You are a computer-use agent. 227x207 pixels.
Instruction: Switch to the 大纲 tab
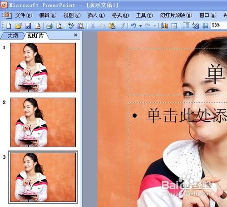pos(13,36)
